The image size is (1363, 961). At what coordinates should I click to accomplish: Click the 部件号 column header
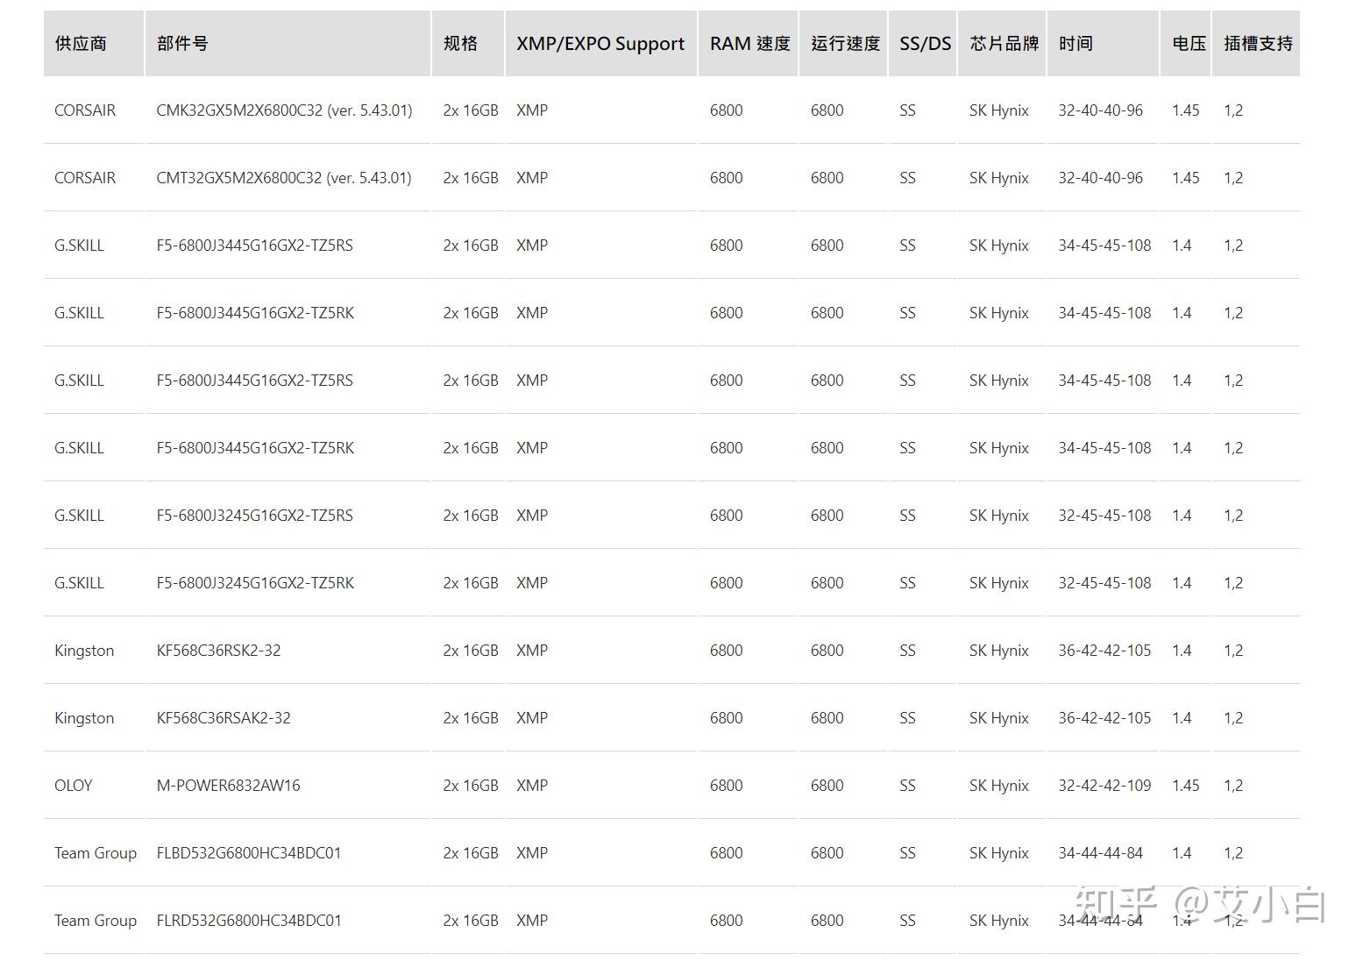182,43
